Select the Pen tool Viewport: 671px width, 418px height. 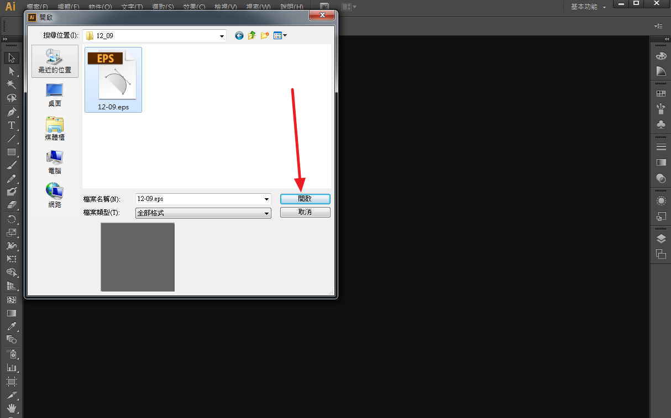point(11,112)
